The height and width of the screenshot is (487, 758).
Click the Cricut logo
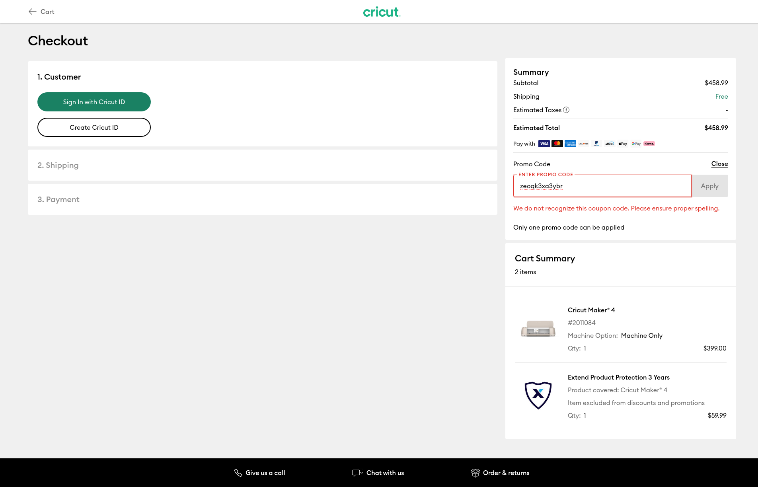click(381, 12)
